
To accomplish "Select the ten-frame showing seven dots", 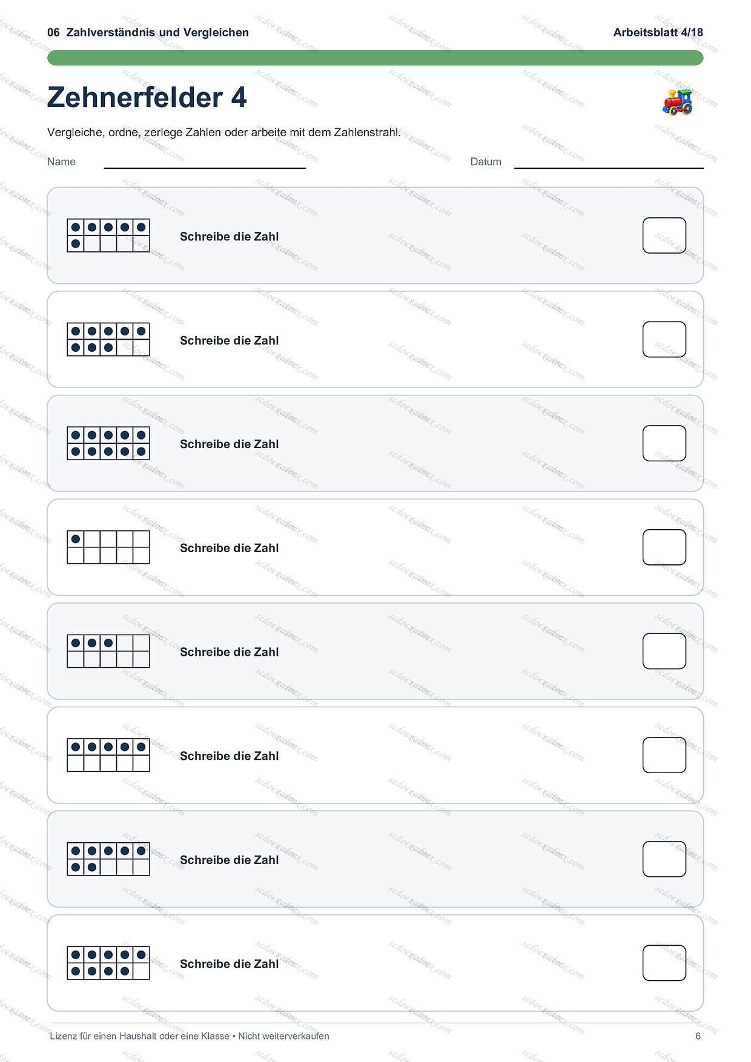I will coord(108,859).
